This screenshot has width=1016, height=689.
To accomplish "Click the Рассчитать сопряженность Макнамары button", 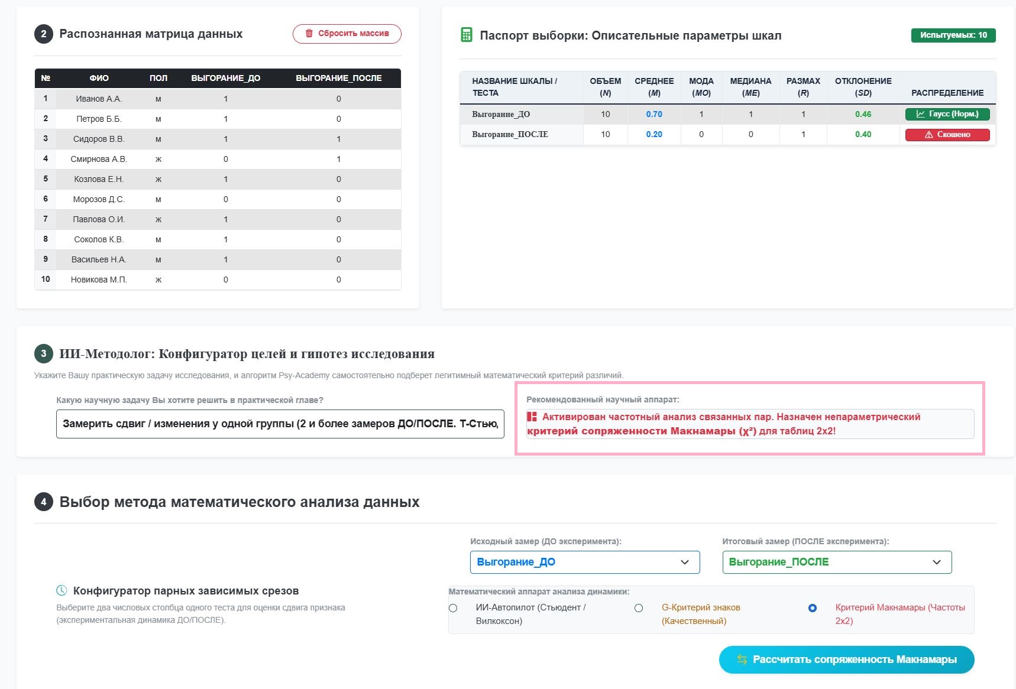I will (x=846, y=659).
